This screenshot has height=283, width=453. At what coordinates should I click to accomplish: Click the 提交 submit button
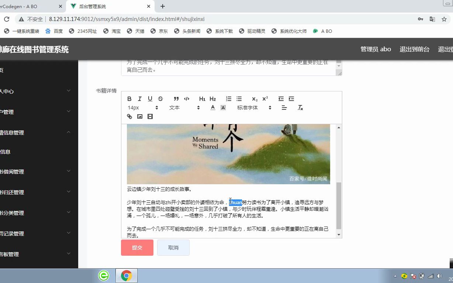click(x=137, y=248)
